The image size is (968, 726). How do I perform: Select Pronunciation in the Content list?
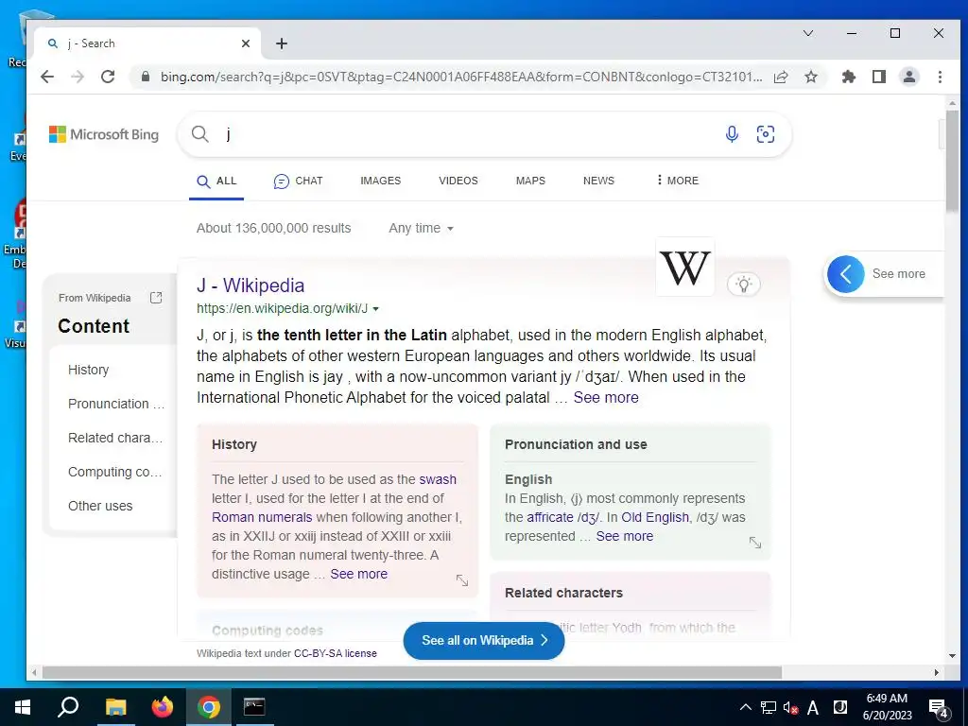[x=116, y=404]
